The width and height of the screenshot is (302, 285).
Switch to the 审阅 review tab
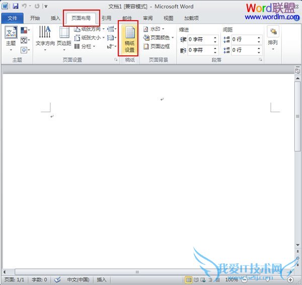point(148,18)
